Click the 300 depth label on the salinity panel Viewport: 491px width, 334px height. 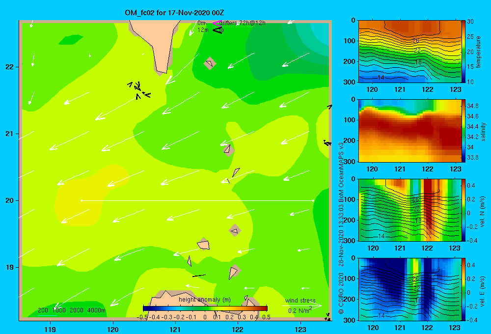pos(350,162)
